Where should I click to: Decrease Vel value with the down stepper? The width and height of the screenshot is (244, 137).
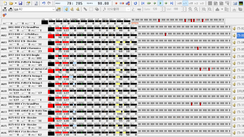point(183,10)
